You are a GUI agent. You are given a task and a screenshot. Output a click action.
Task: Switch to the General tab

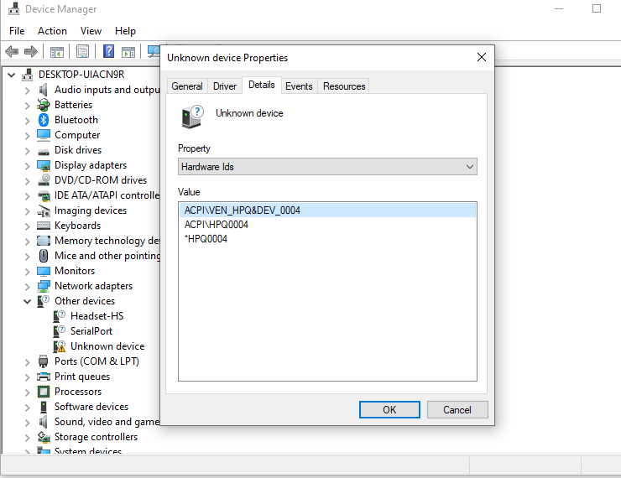pos(187,86)
